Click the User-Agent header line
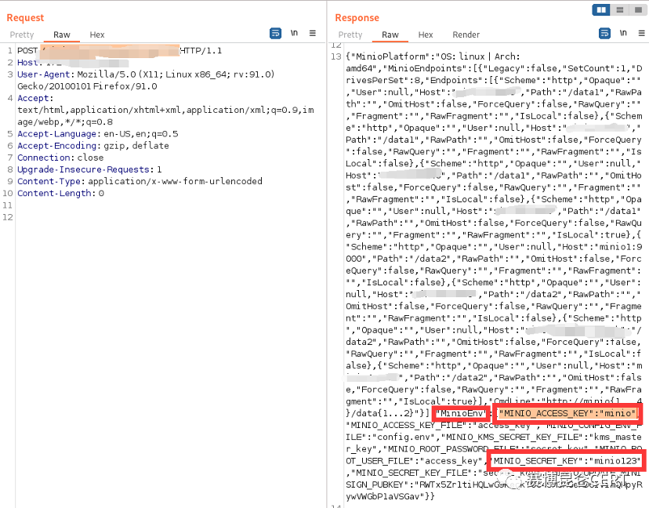 point(146,80)
